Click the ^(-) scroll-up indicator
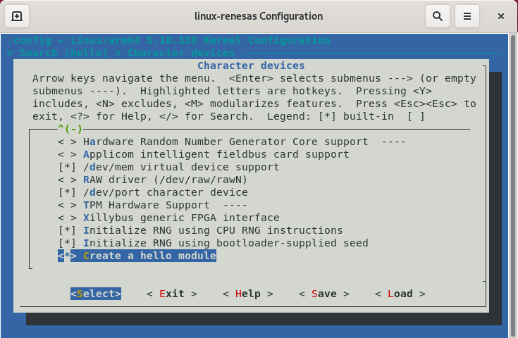 [70, 129]
